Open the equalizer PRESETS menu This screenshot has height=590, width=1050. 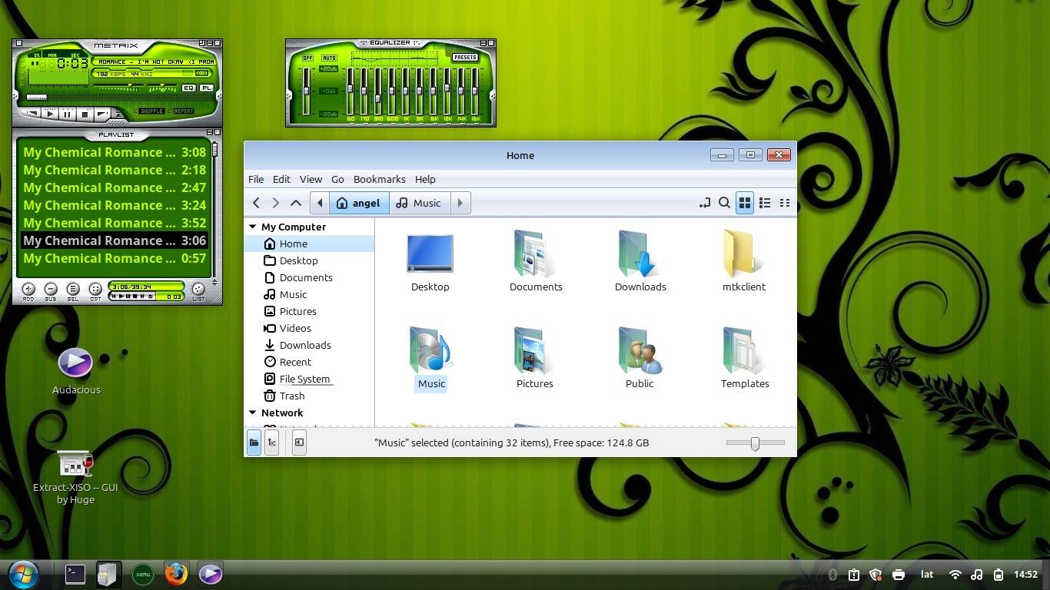click(x=464, y=58)
